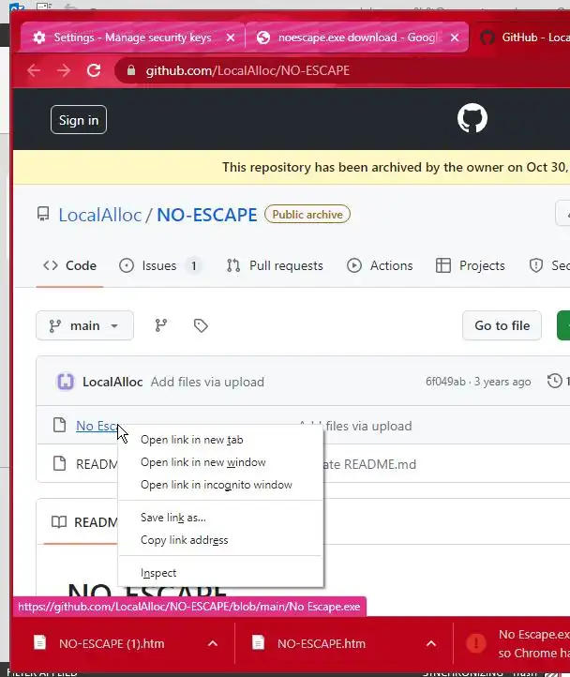Open the LocalAlloc owner link

99,215
